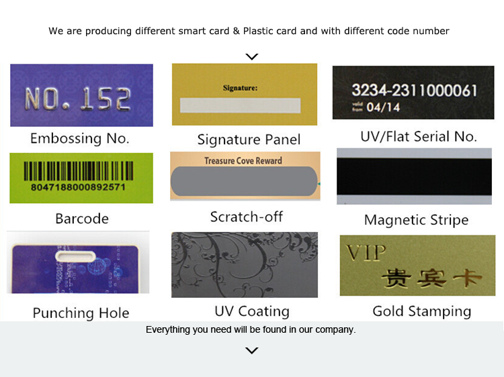Click the Barcode caption text
This screenshot has width=504, height=377.
click(82, 219)
